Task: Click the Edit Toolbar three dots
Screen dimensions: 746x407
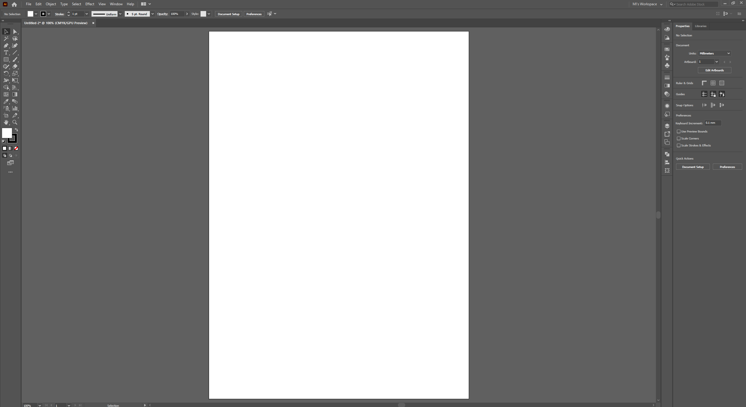Action: point(10,172)
